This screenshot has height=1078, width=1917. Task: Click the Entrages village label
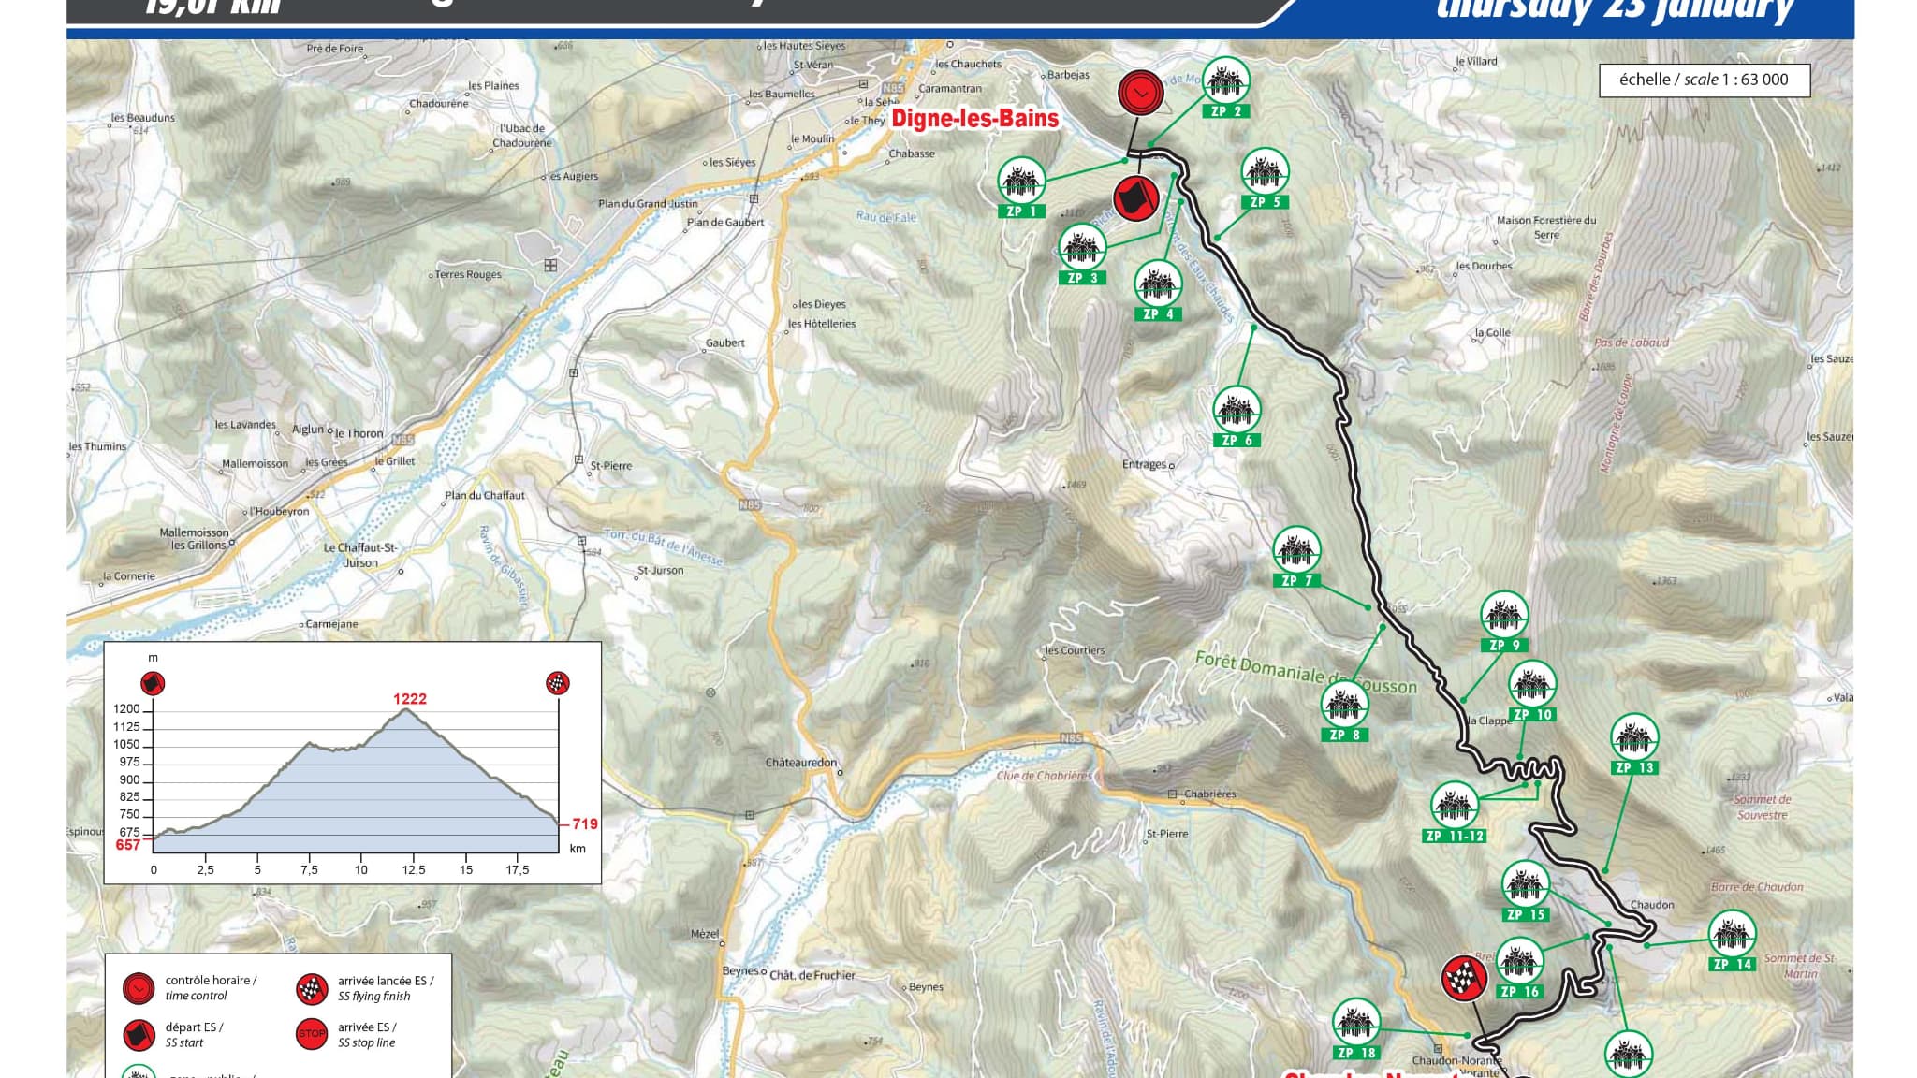point(1145,464)
